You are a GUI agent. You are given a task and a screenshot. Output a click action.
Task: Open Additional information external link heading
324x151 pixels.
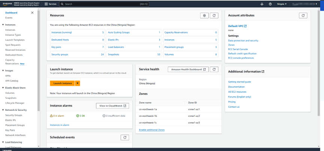point(246,72)
